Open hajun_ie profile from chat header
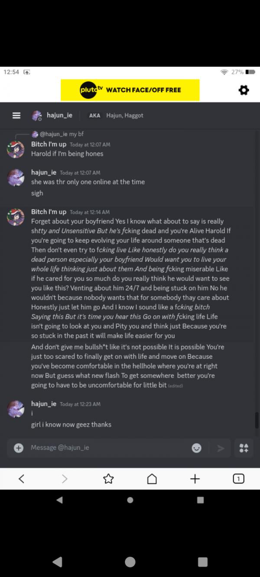Screen dimensions: 260x577 pyautogui.click(x=59, y=115)
